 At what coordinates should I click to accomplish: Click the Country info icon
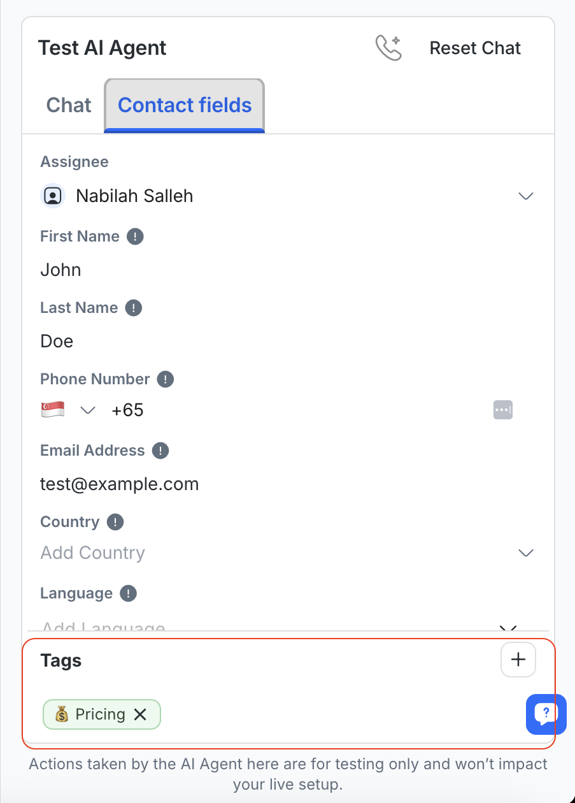coord(115,522)
